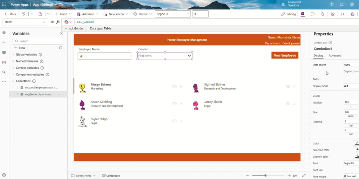The image size is (359, 179).
Task: Open the Display mode dropdown
Action: click(x=351, y=86)
